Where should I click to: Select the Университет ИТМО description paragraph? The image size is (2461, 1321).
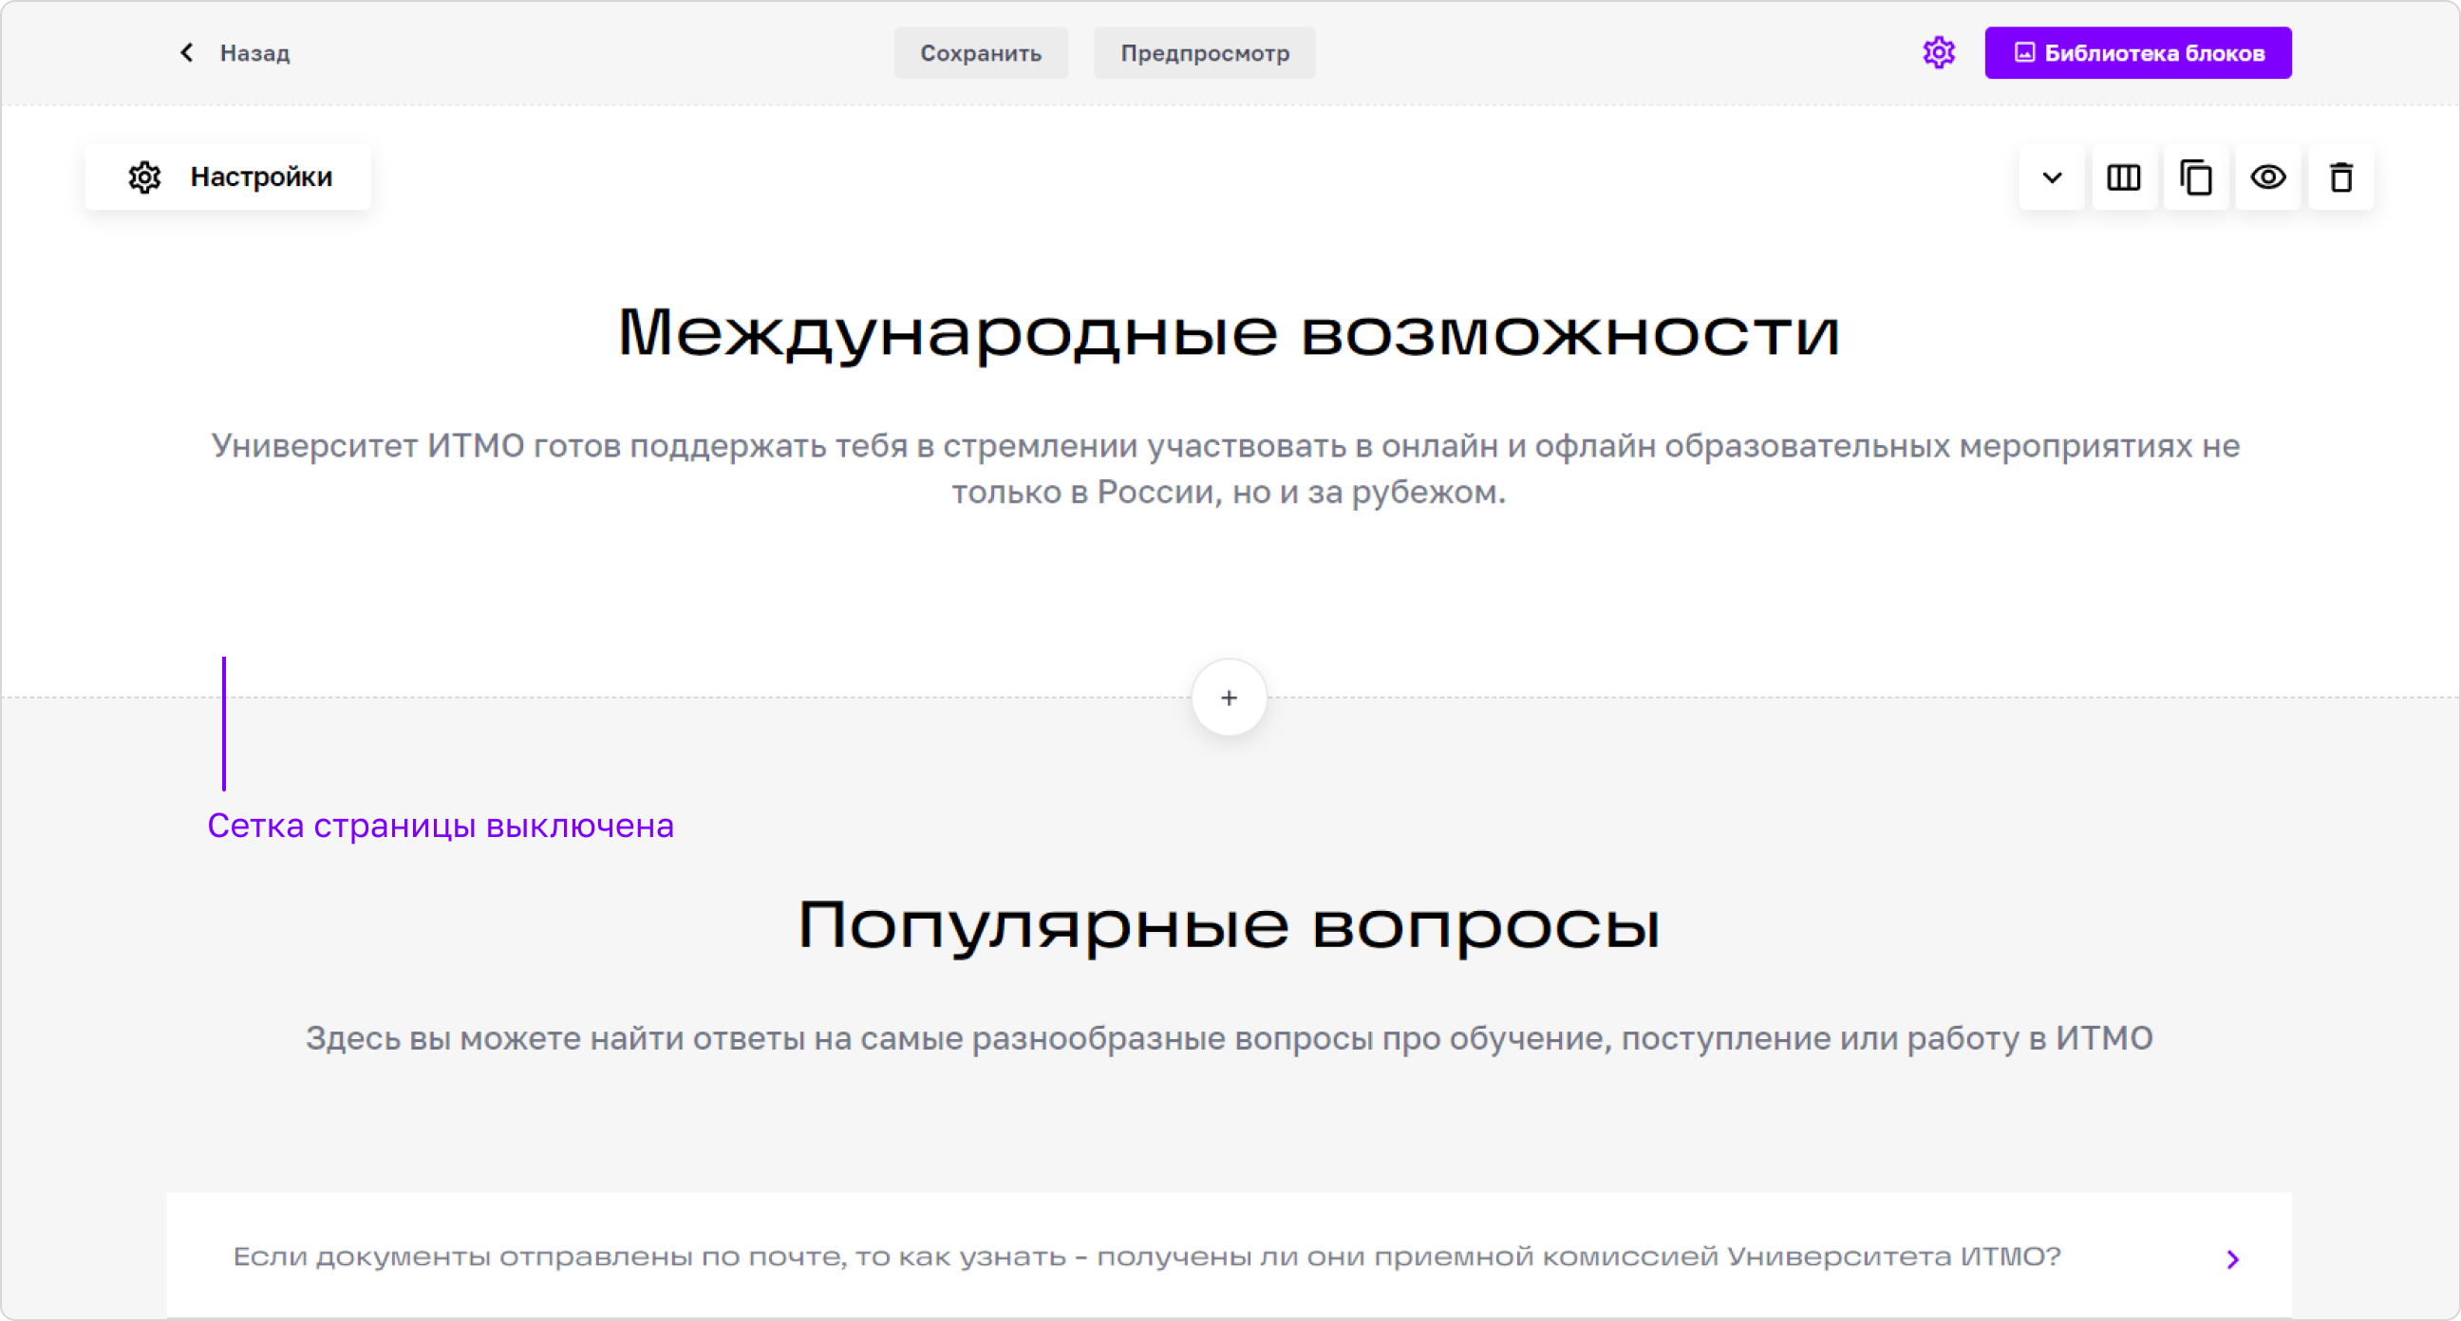[1227, 469]
